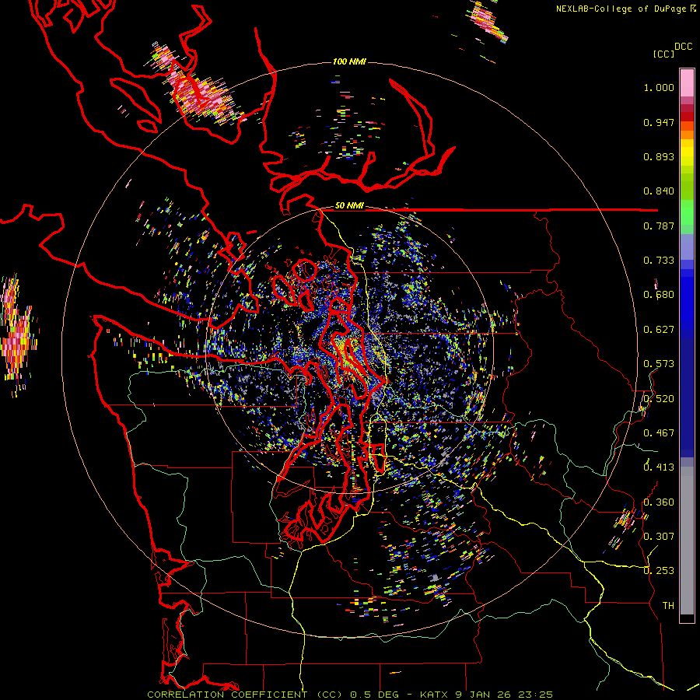
Task: Click the pink segment of the color bar
Action: tap(687, 83)
